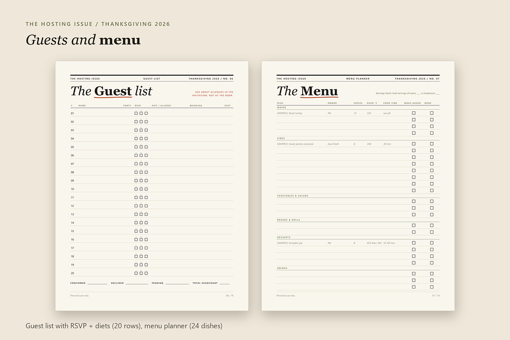
Task: Click page number '07 / 19'
Action: pyautogui.click(x=436, y=295)
